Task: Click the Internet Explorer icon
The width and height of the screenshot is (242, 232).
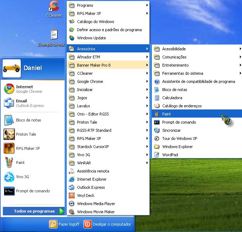Action: point(72,179)
